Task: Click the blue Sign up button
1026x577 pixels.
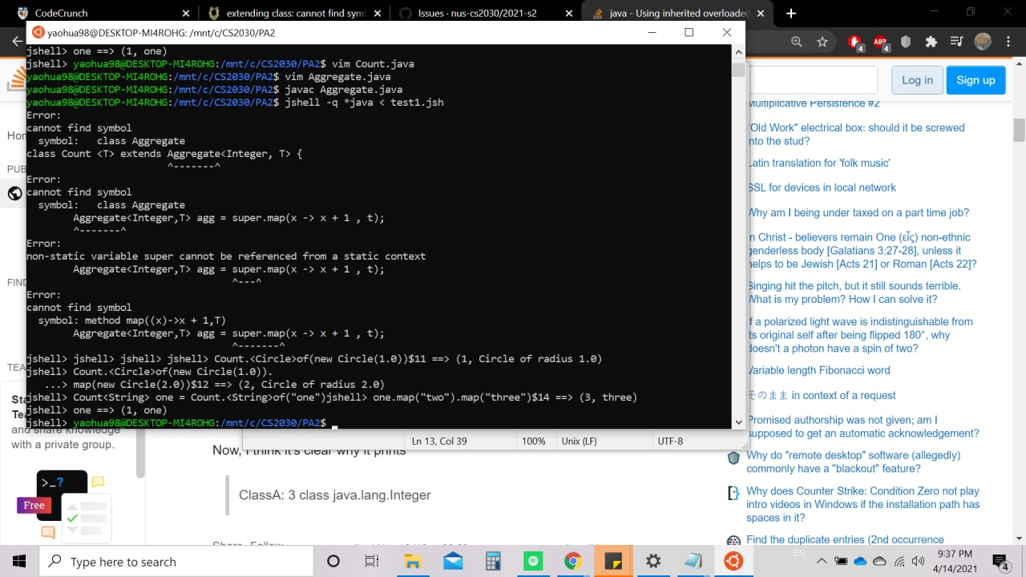Action: coord(976,80)
